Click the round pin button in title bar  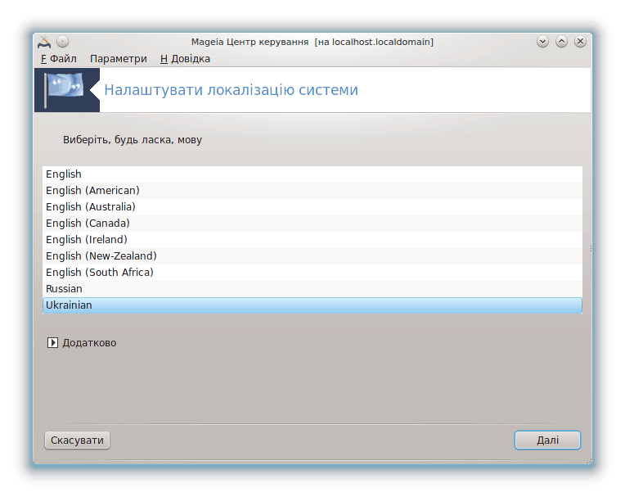[62, 42]
